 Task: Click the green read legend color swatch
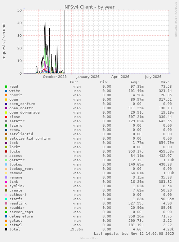click(6, 87)
